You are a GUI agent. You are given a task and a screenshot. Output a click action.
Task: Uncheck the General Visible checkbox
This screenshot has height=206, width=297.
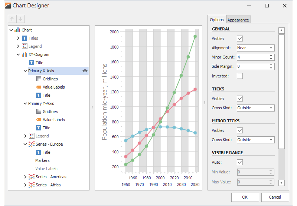click(240, 39)
